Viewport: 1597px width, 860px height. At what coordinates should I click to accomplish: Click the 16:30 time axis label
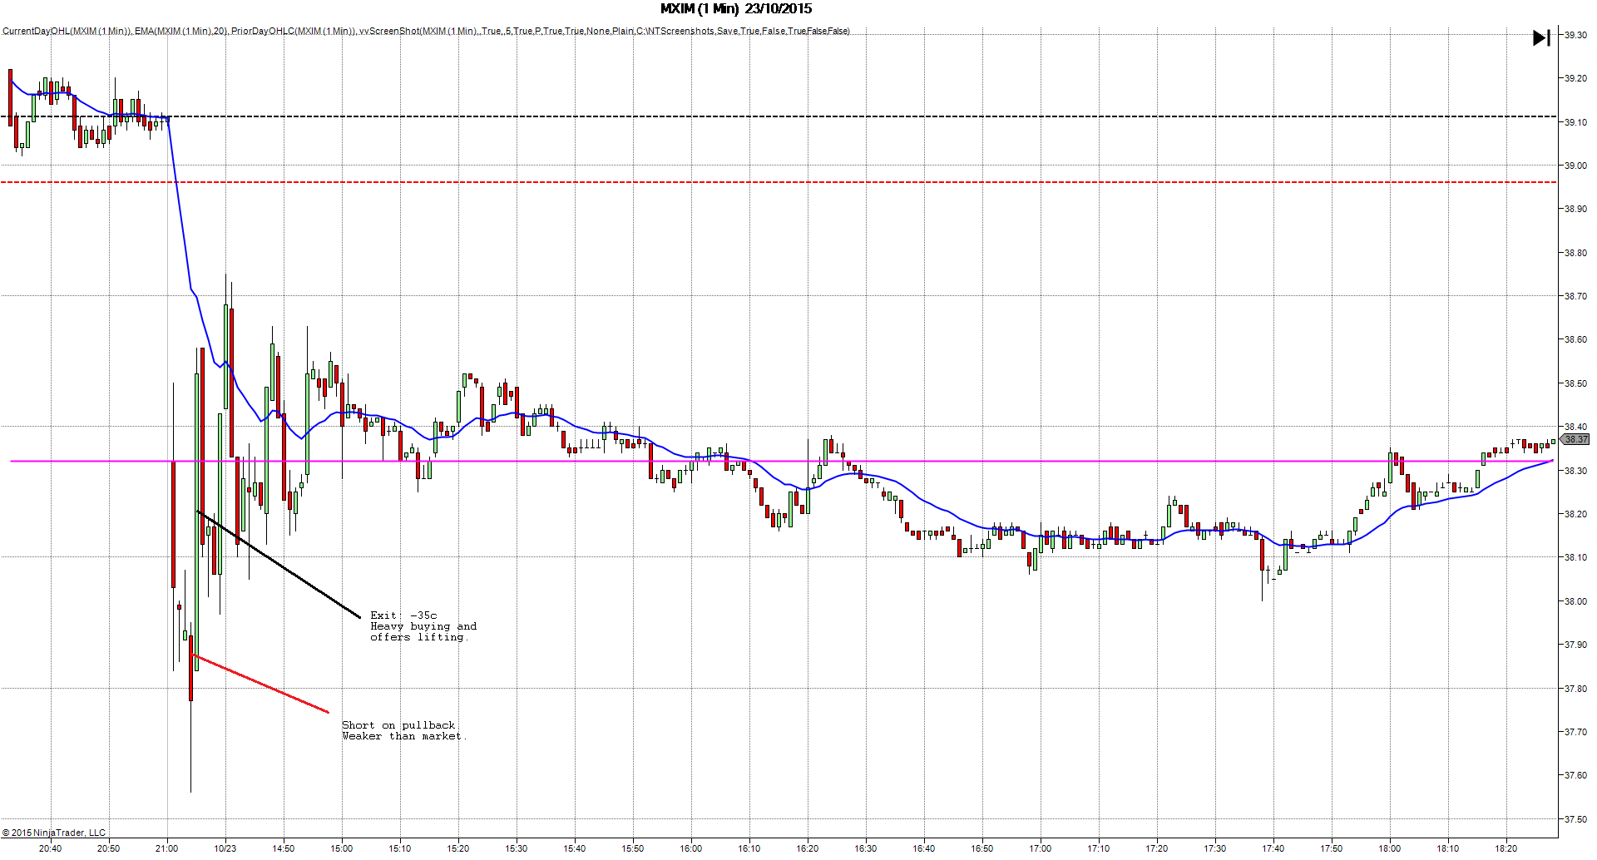865,848
